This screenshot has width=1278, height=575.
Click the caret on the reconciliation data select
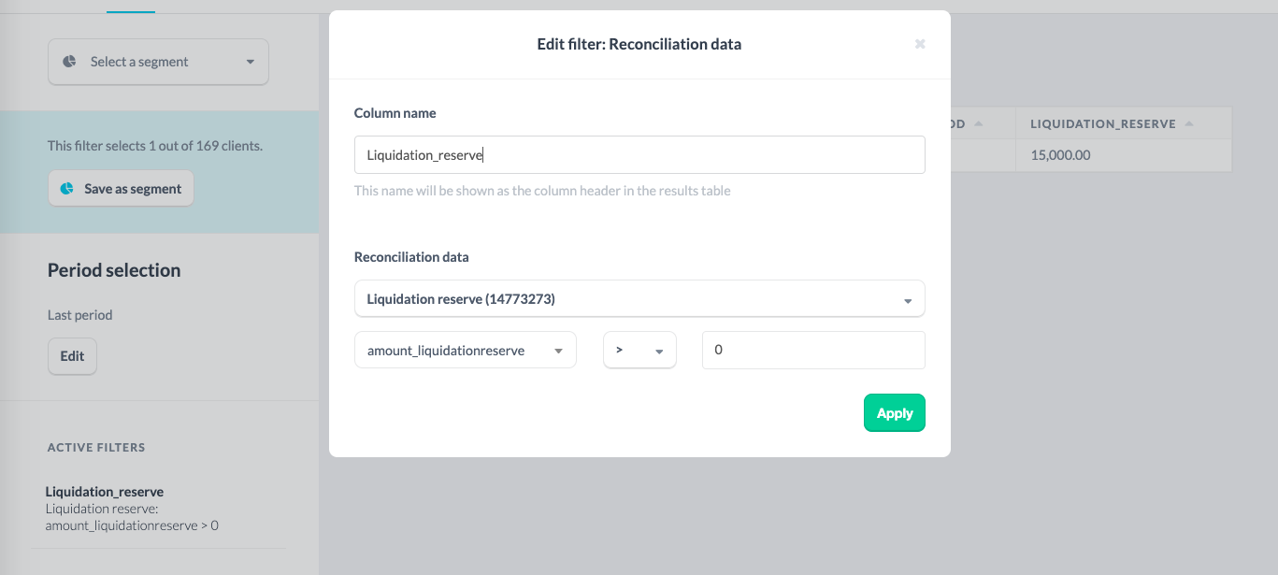(x=907, y=301)
